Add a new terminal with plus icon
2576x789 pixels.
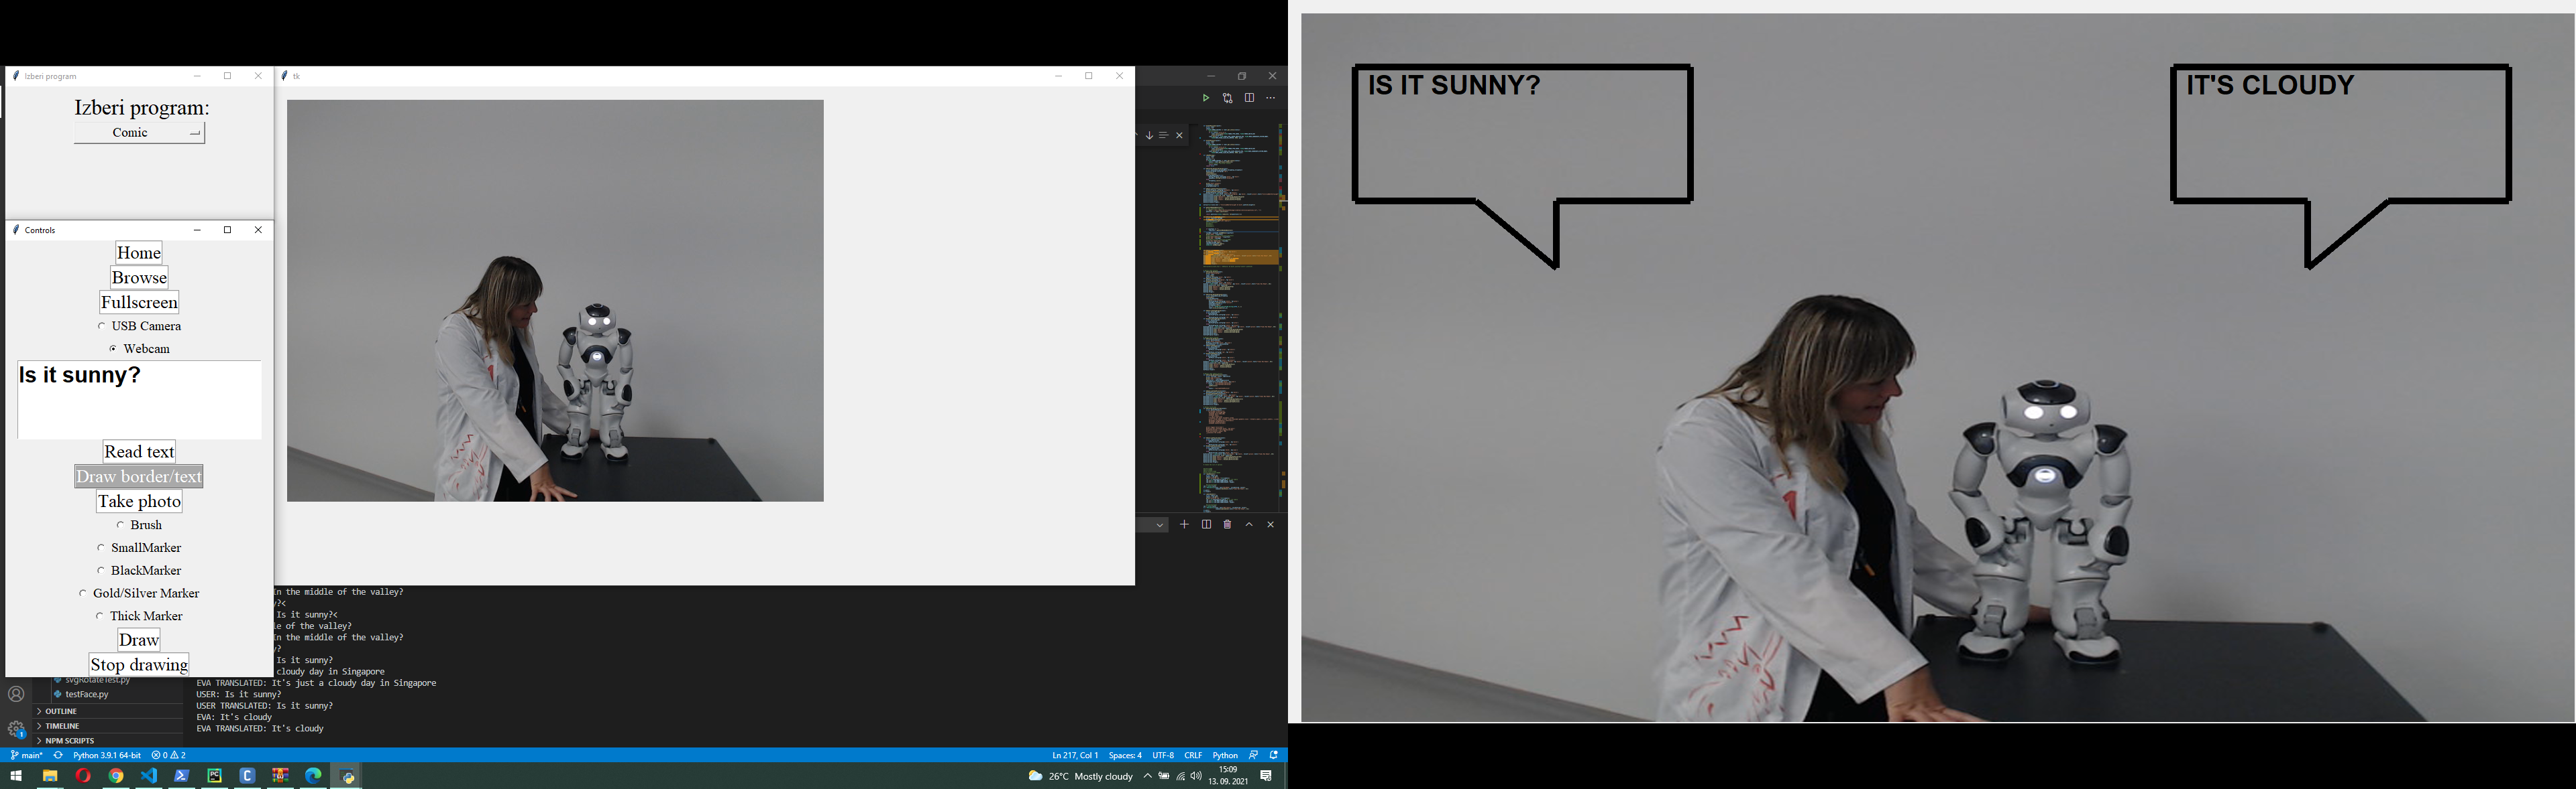(x=1184, y=524)
